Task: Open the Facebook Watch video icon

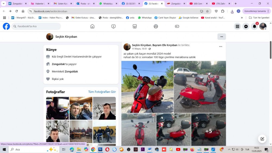Action: pos(113,26)
